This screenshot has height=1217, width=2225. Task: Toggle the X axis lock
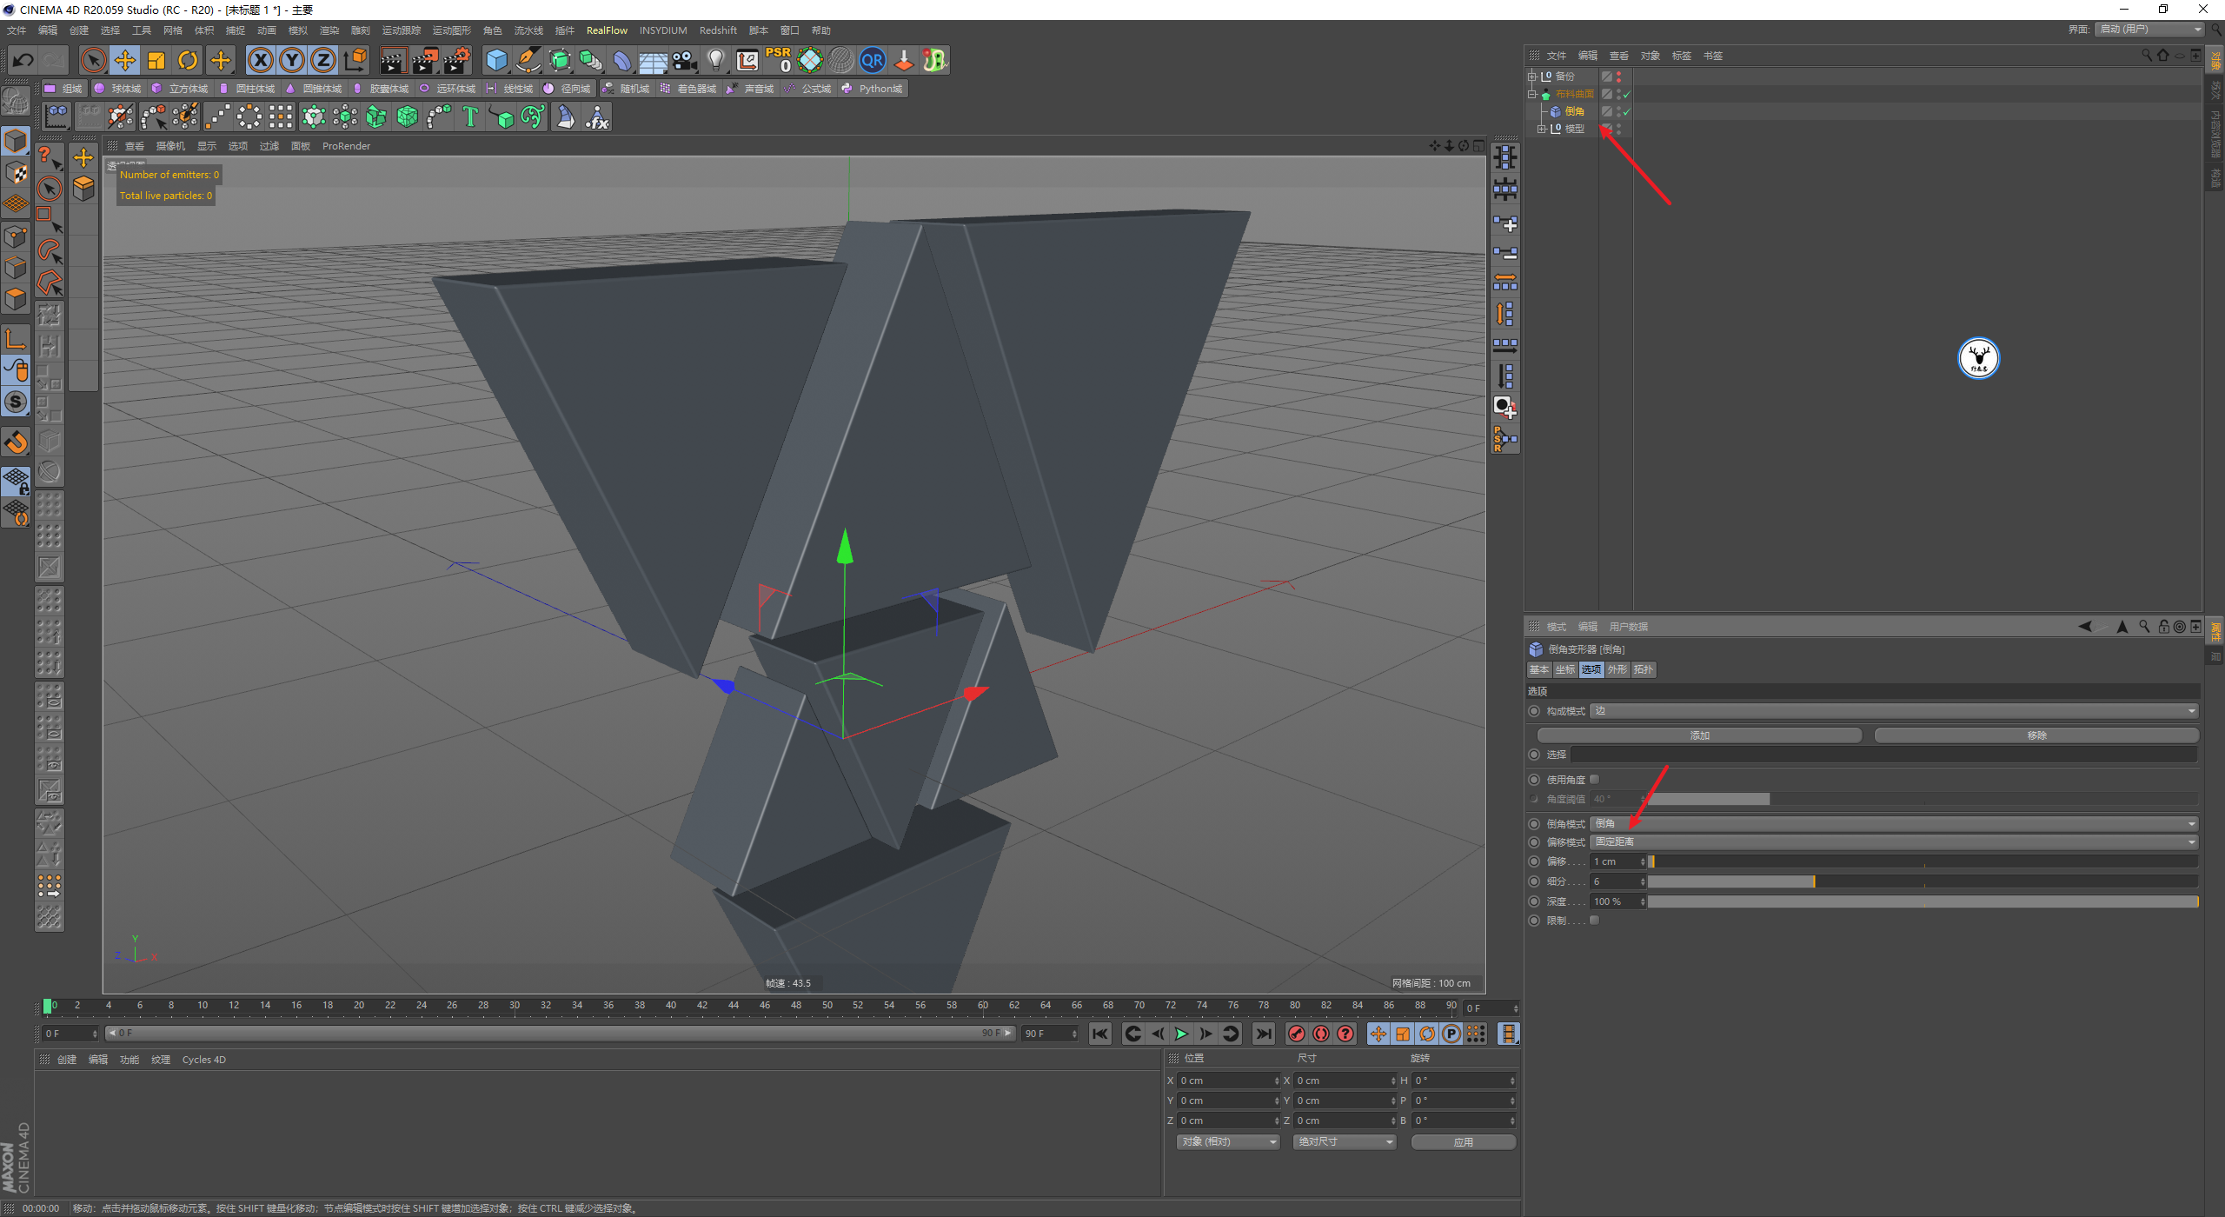(260, 60)
